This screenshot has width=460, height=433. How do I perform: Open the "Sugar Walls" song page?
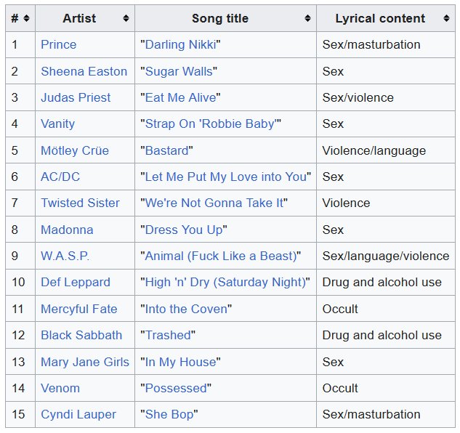click(x=179, y=71)
